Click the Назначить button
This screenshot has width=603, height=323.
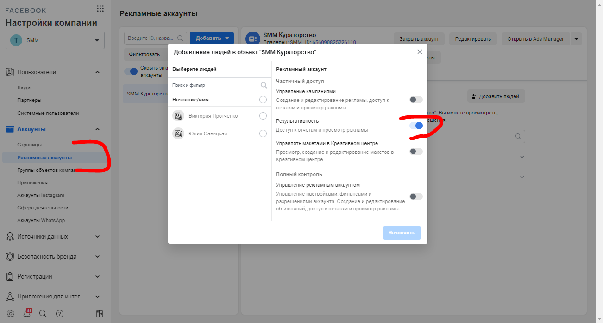[x=402, y=233]
